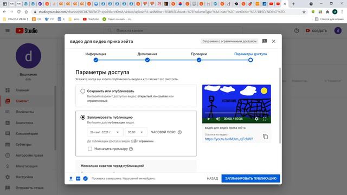The width and height of the screenshot is (347, 195).
Task: Click the 'СОЗДАТЬ' button
Action: pyautogui.click(x=316, y=31)
